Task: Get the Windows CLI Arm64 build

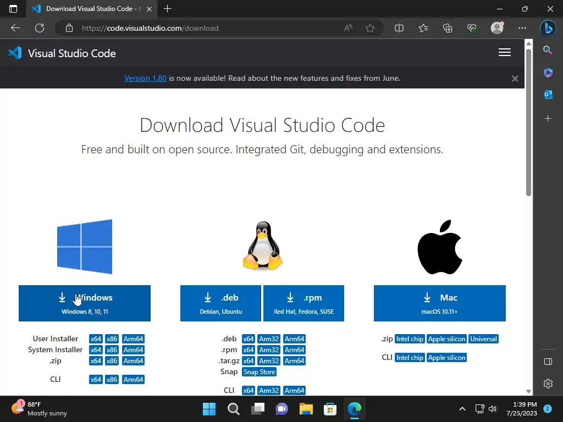Action: (x=133, y=380)
